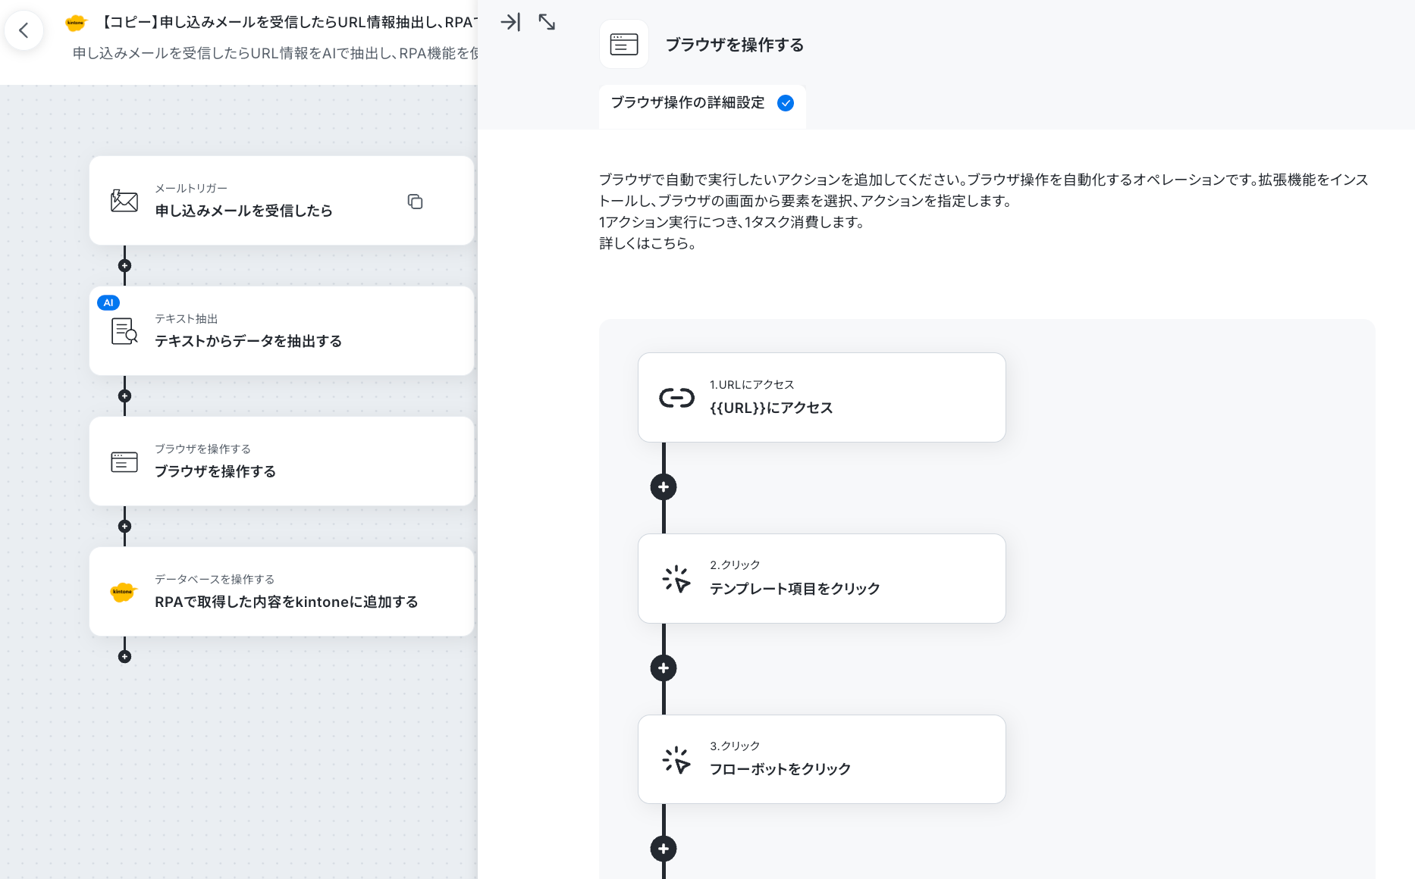Open step 3 フローボットをクリック card
1415x879 pixels.
point(822,759)
